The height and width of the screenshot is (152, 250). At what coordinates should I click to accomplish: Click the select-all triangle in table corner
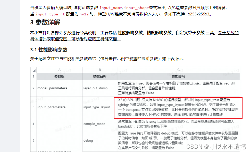pyautogui.click(x=34, y=70)
